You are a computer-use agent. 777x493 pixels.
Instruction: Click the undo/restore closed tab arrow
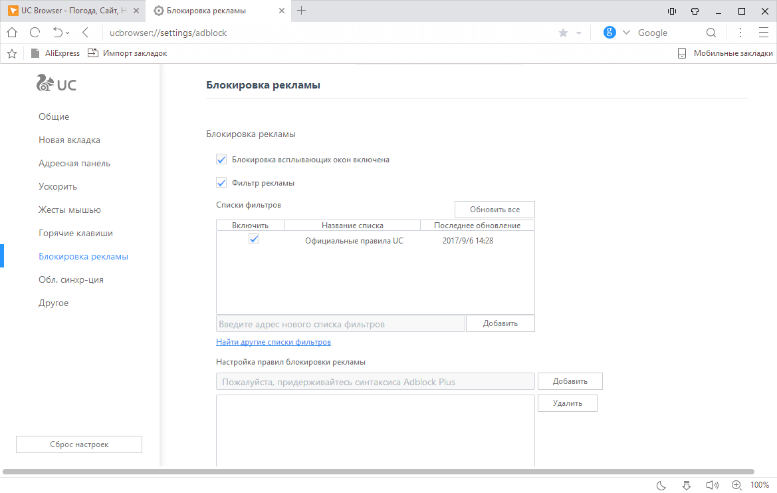(x=57, y=33)
